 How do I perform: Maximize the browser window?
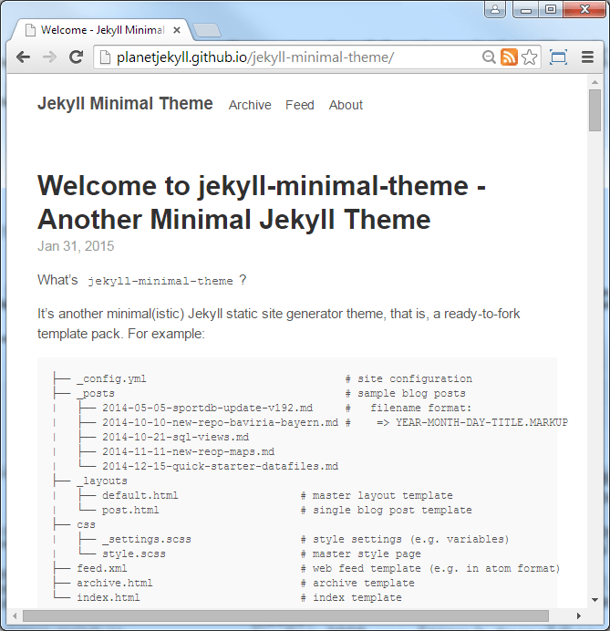[x=551, y=10]
